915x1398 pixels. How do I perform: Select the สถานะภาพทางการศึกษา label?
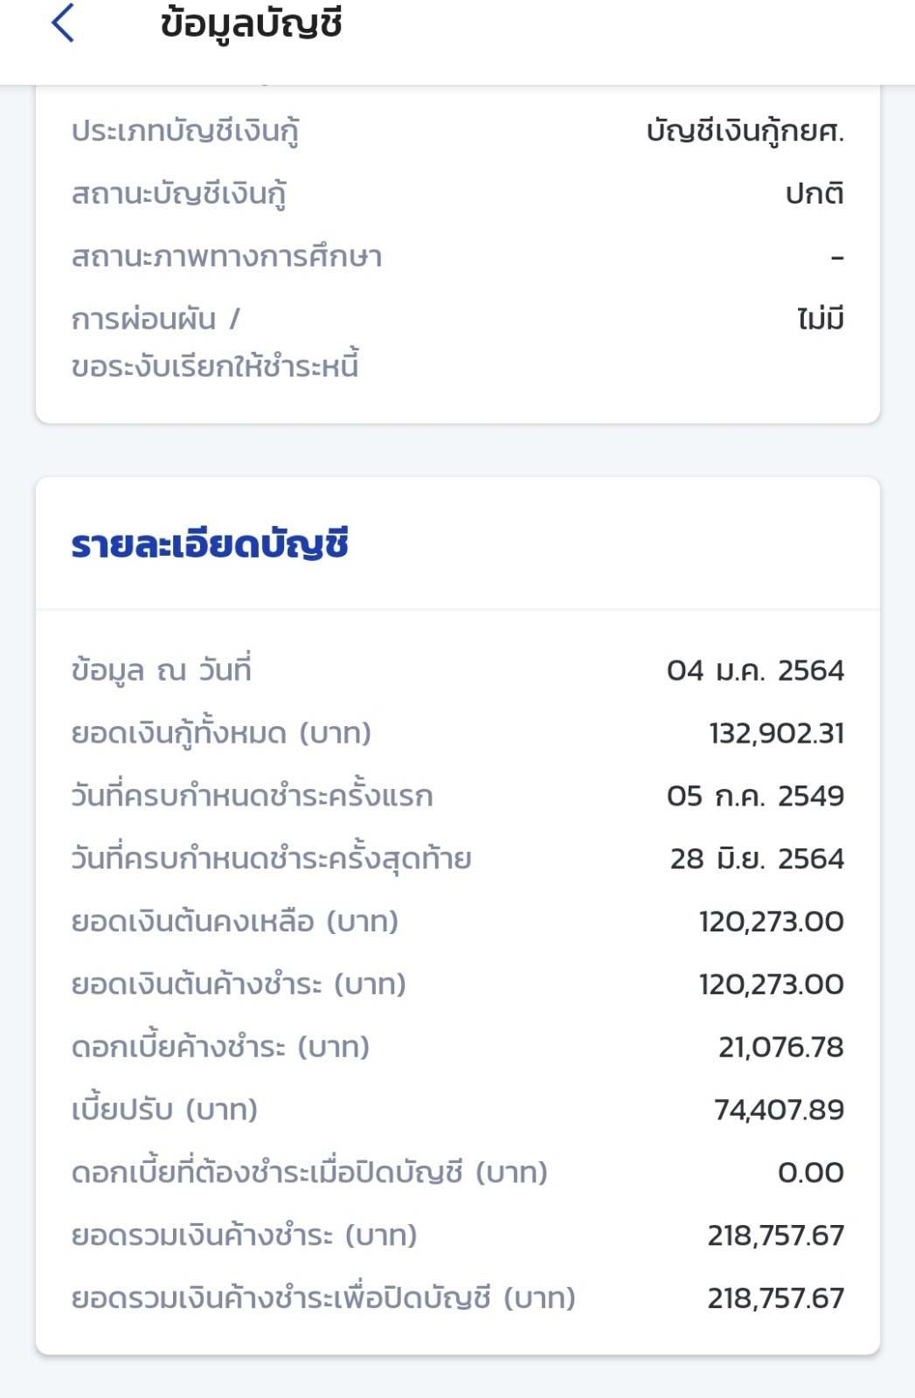(x=226, y=257)
